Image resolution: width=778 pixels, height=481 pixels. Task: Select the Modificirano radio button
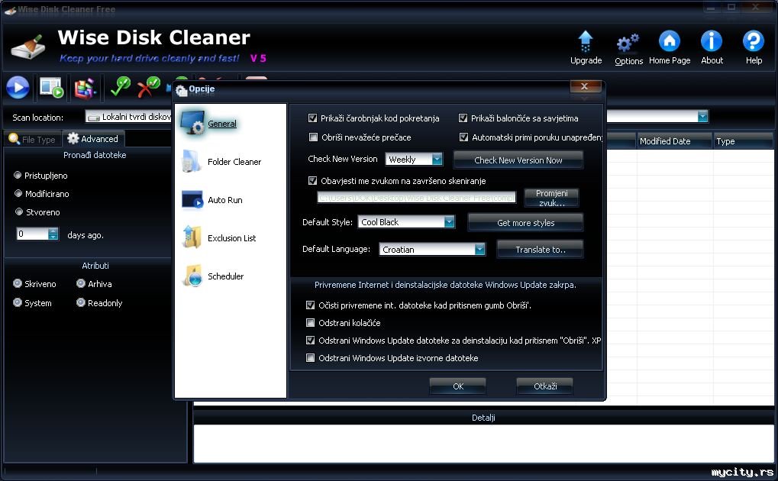(x=18, y=194)
